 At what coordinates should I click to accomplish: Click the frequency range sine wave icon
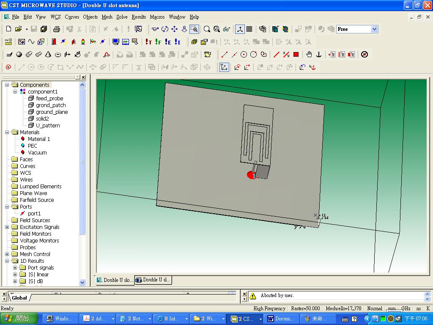point(31,42)
